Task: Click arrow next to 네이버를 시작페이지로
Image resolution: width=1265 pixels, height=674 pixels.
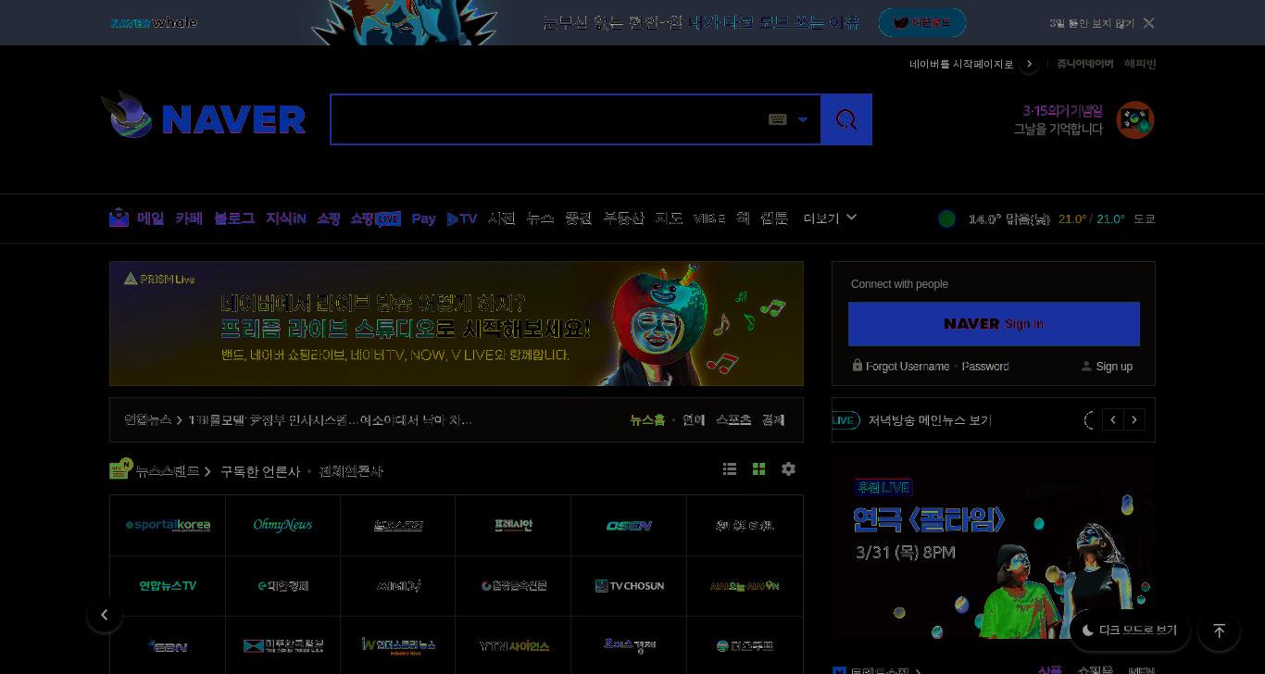Action: [1029, 64]
